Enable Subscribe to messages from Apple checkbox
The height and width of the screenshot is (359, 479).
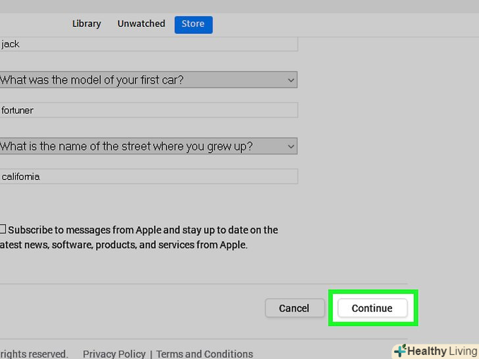tap(3, 229)
